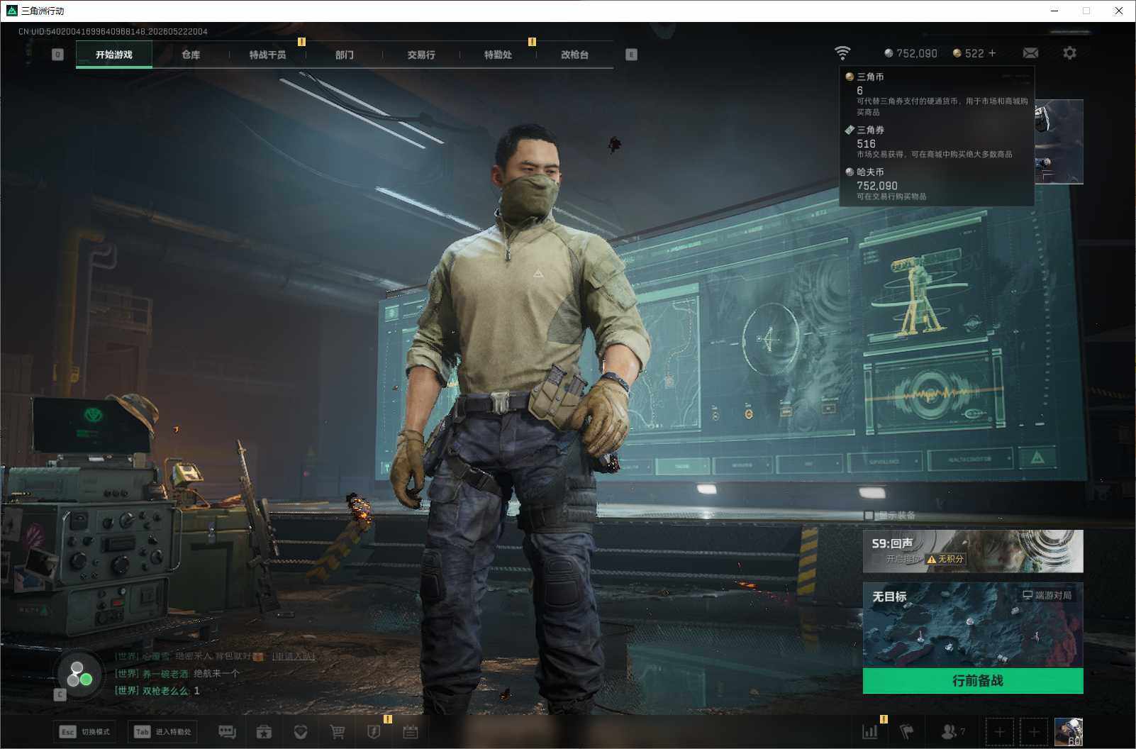The width and height of the screenshot is (1136, 749).
Task: Click the 申请入队 link in chat
Action: [x=293, y=657]
